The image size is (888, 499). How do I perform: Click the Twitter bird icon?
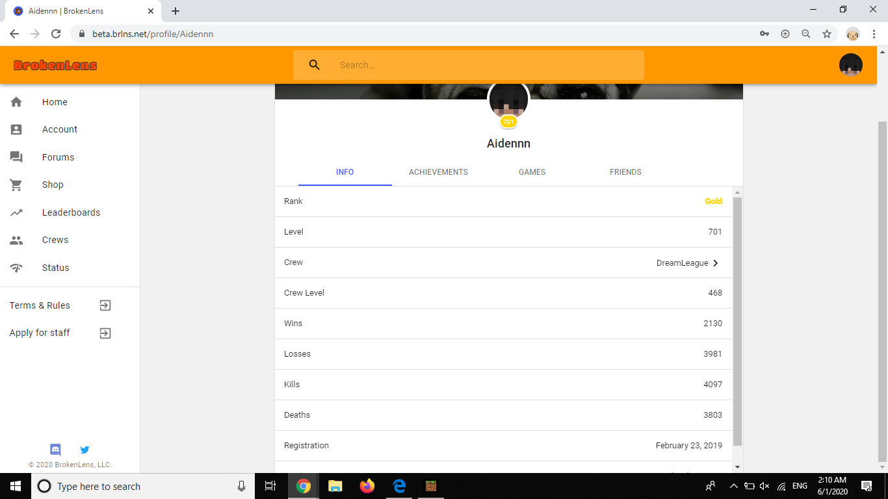click(85, 450)
